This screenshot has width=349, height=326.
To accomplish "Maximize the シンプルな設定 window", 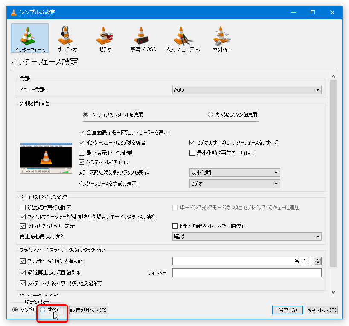I will coord(313,12).
